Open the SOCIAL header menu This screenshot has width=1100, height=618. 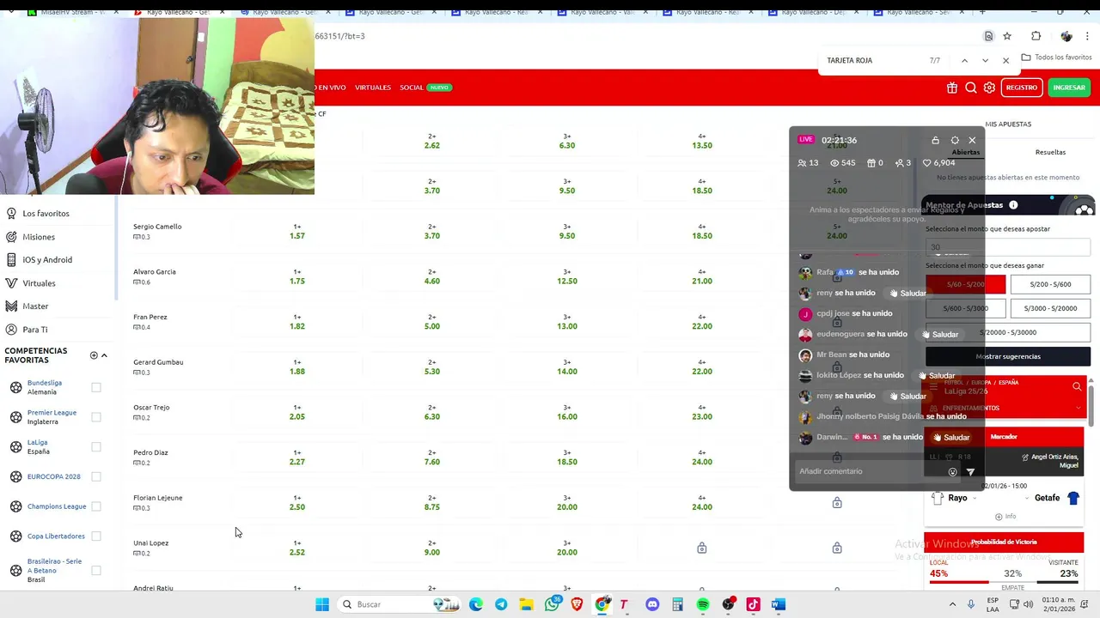click(412, 88)
